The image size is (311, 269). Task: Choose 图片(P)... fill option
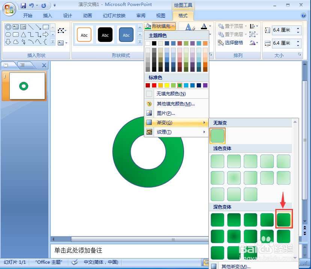[177, 113]
